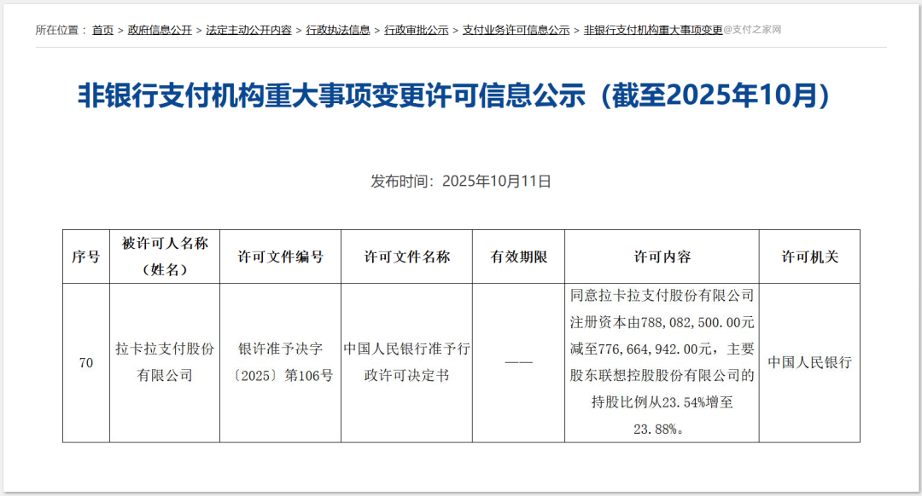Select cell 银许准予决字〔2025〕第106号

pyautogui.click(x=281, y=362)
